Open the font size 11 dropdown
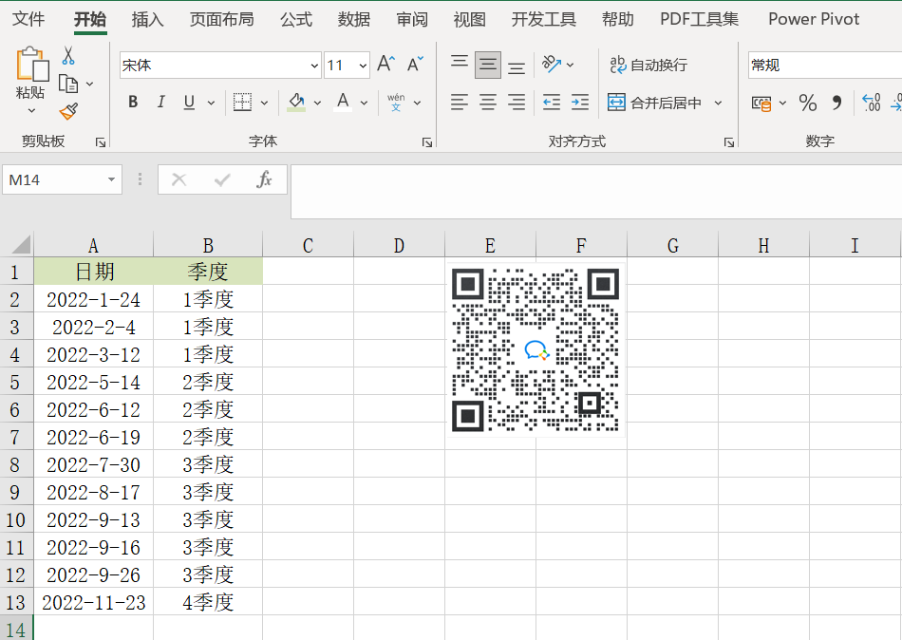 click(x=363, y=66)
